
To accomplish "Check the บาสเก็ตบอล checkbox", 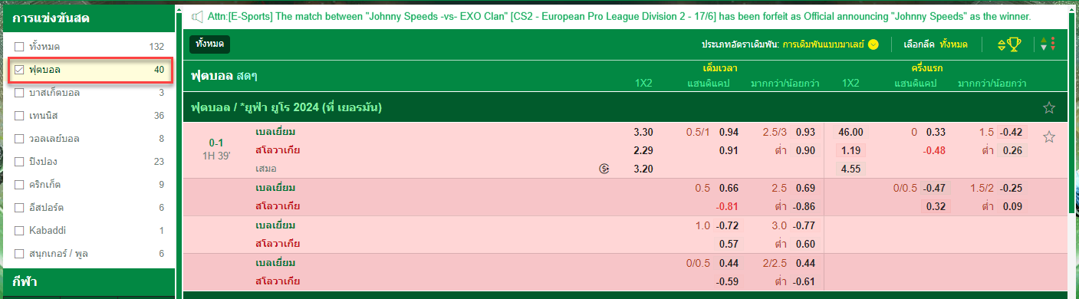I will pyautogui.click(x=19, y=94).
